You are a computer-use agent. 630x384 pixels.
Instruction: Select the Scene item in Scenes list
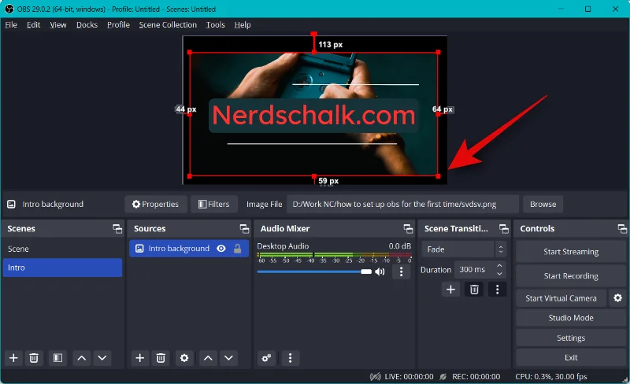pos(62,249)
